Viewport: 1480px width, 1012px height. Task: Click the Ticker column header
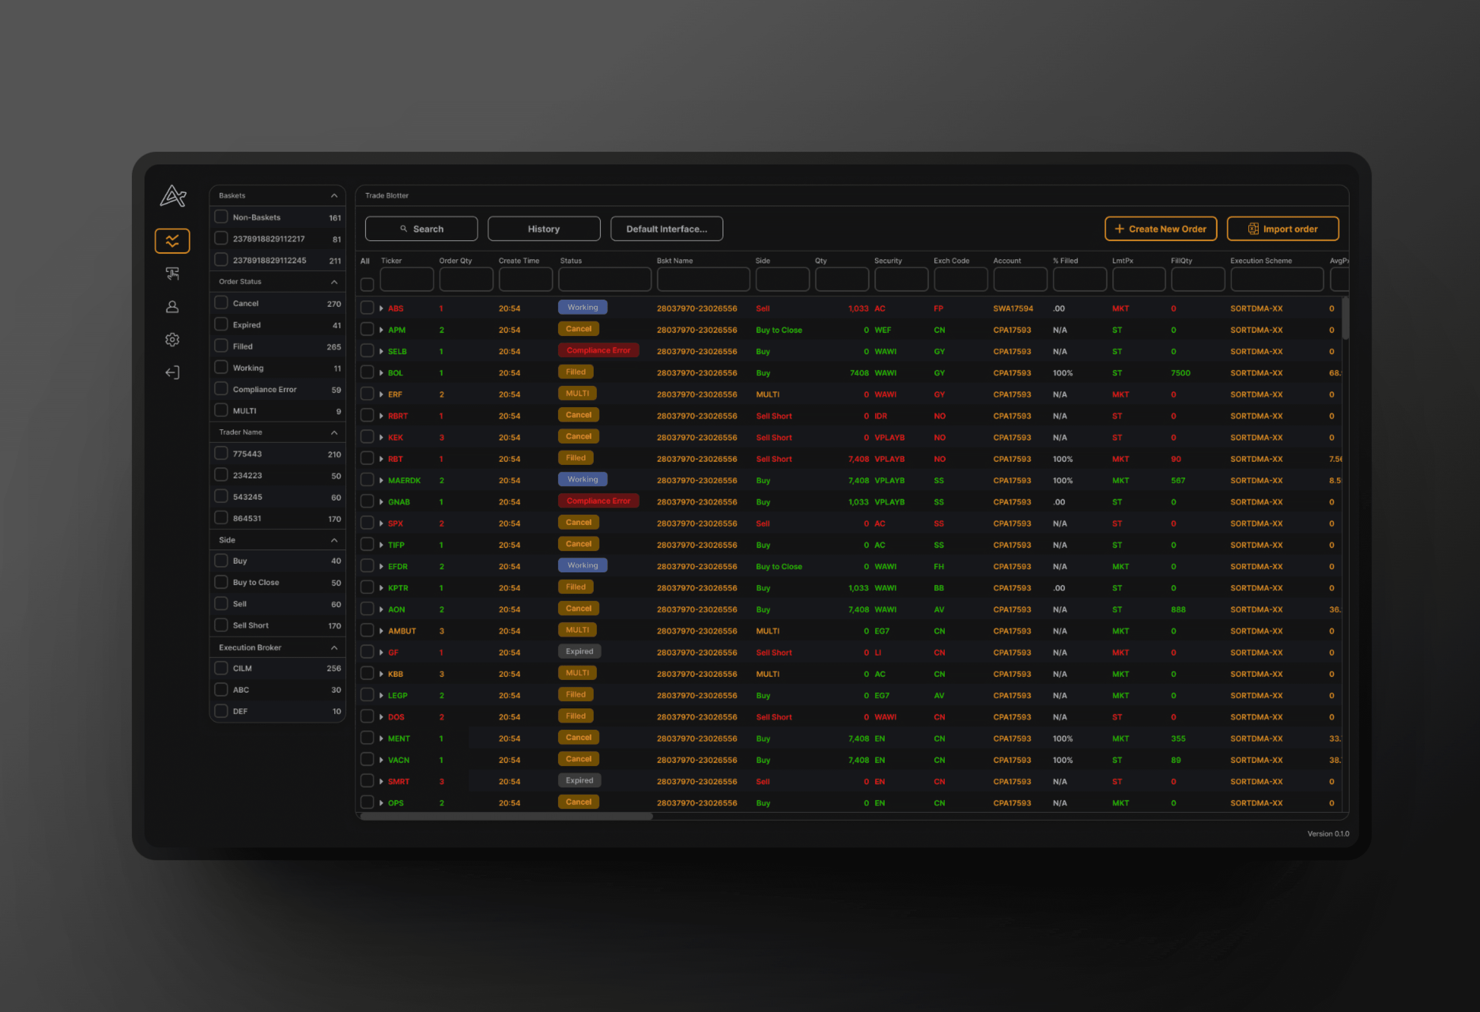click(x=391, y=260)
